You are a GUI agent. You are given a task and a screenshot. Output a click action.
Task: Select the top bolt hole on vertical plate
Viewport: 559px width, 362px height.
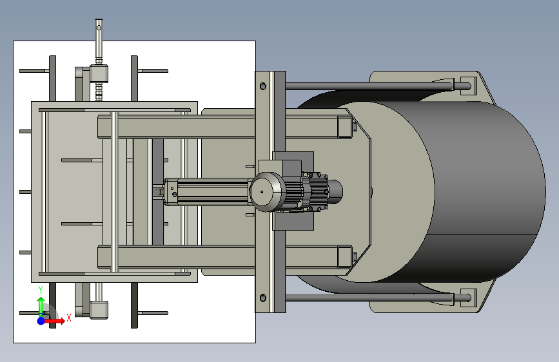coord(263,86)
